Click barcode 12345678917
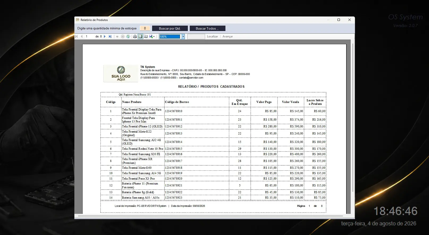 tap(174, 161)
